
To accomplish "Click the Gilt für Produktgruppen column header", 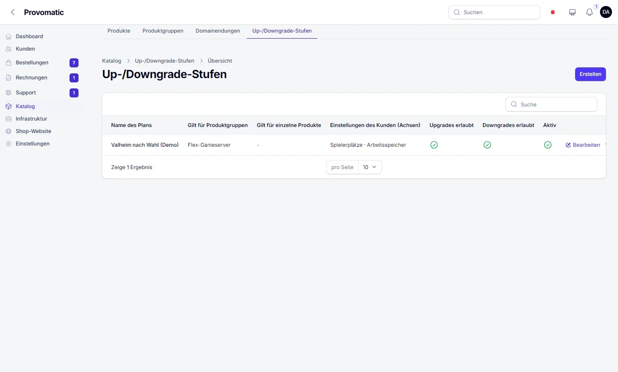I will 218,125.
